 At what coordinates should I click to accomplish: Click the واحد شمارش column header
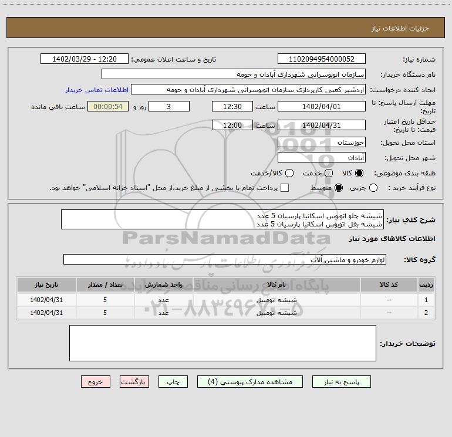[163, 284]
